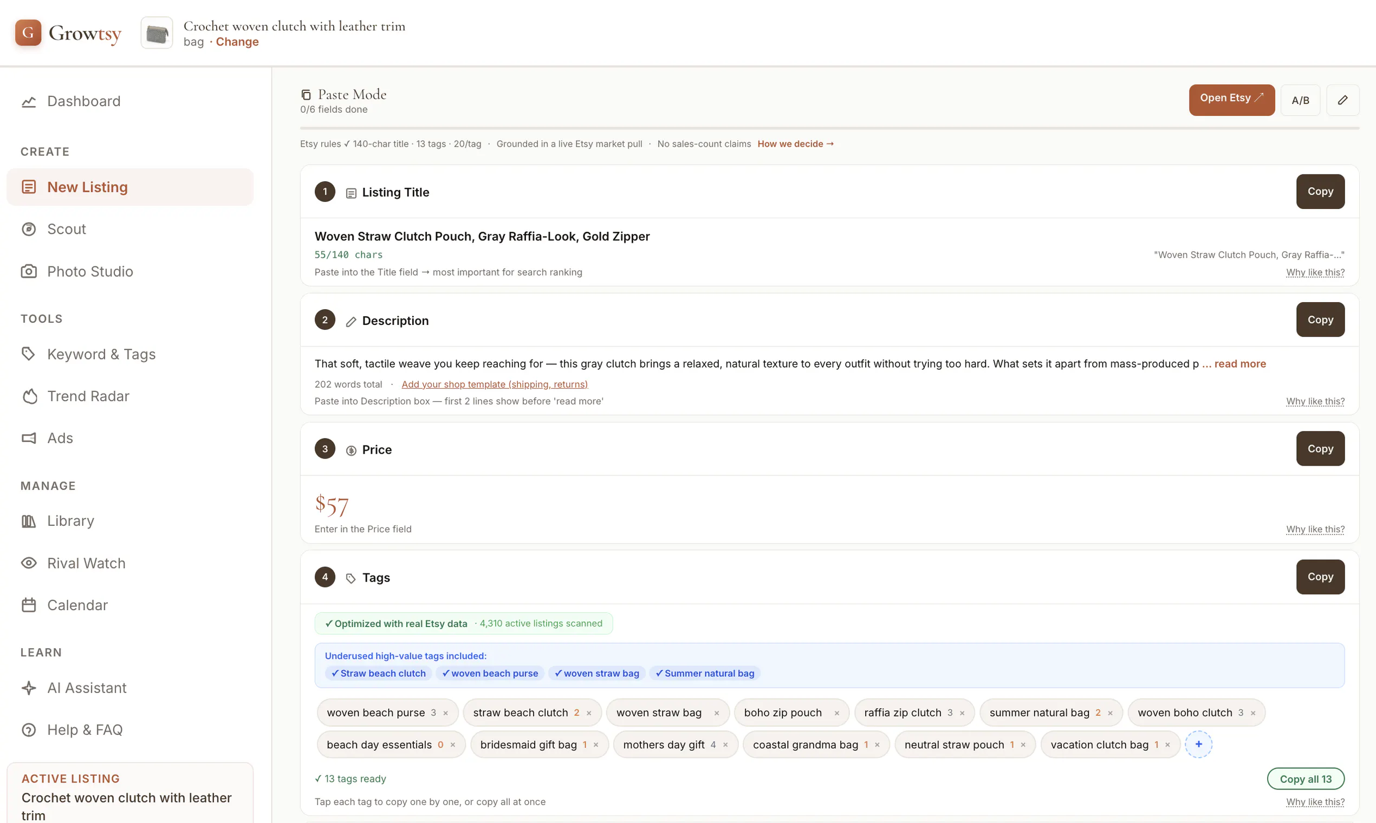Remove the vacation clutch bag tag

point(1167,745)
